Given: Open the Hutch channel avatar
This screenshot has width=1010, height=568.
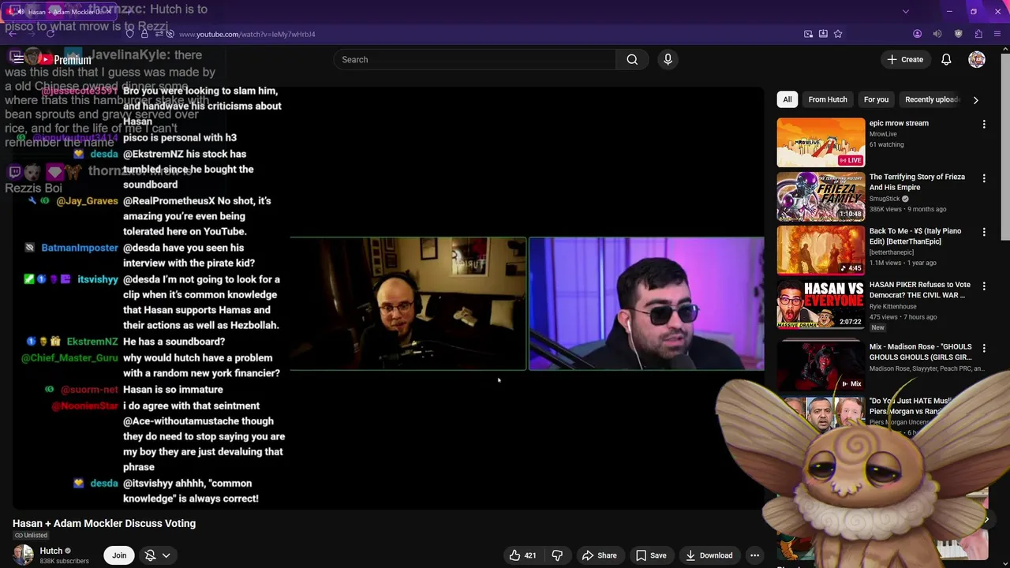Looking at the screenshot, I should pyautogui.click(x=23, y=555).
